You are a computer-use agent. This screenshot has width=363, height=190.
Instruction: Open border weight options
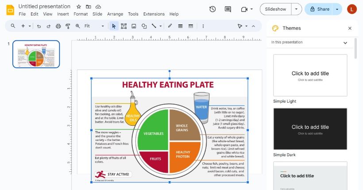[x=180, y=26]
